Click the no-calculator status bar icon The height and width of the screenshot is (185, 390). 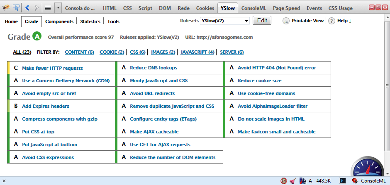pos(283,181)
